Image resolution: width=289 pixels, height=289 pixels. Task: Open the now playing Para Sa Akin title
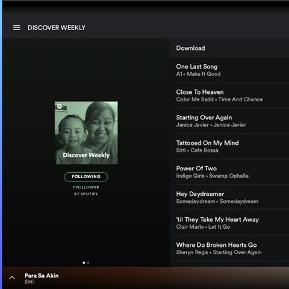[42, 276]
